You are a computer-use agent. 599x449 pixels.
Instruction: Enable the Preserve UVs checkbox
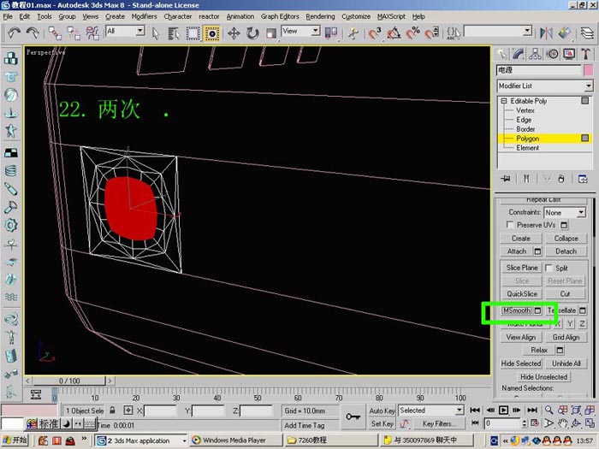click(510, 225)
